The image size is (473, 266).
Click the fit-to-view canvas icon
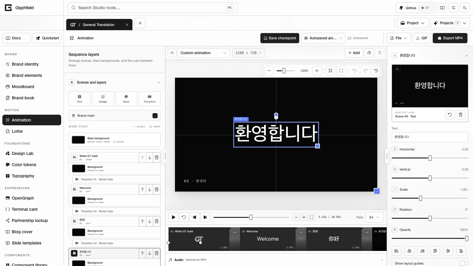(331, 71)
